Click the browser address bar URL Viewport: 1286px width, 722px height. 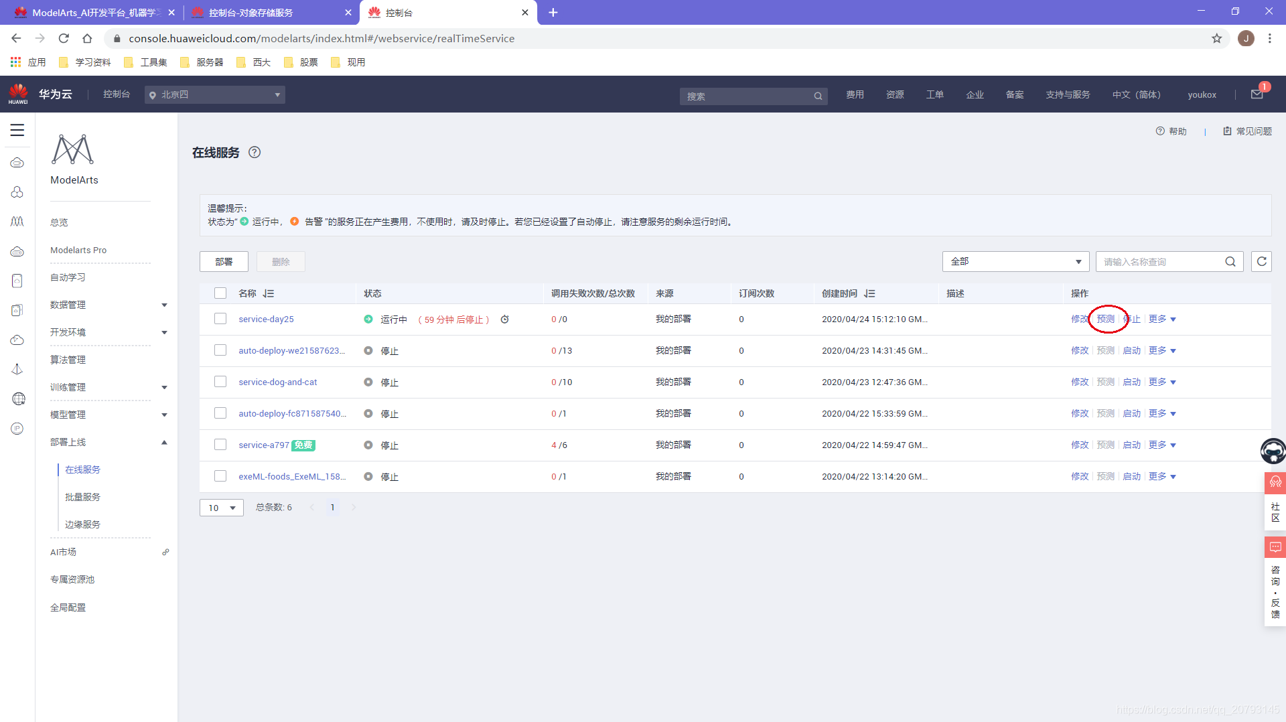point(321,39)
